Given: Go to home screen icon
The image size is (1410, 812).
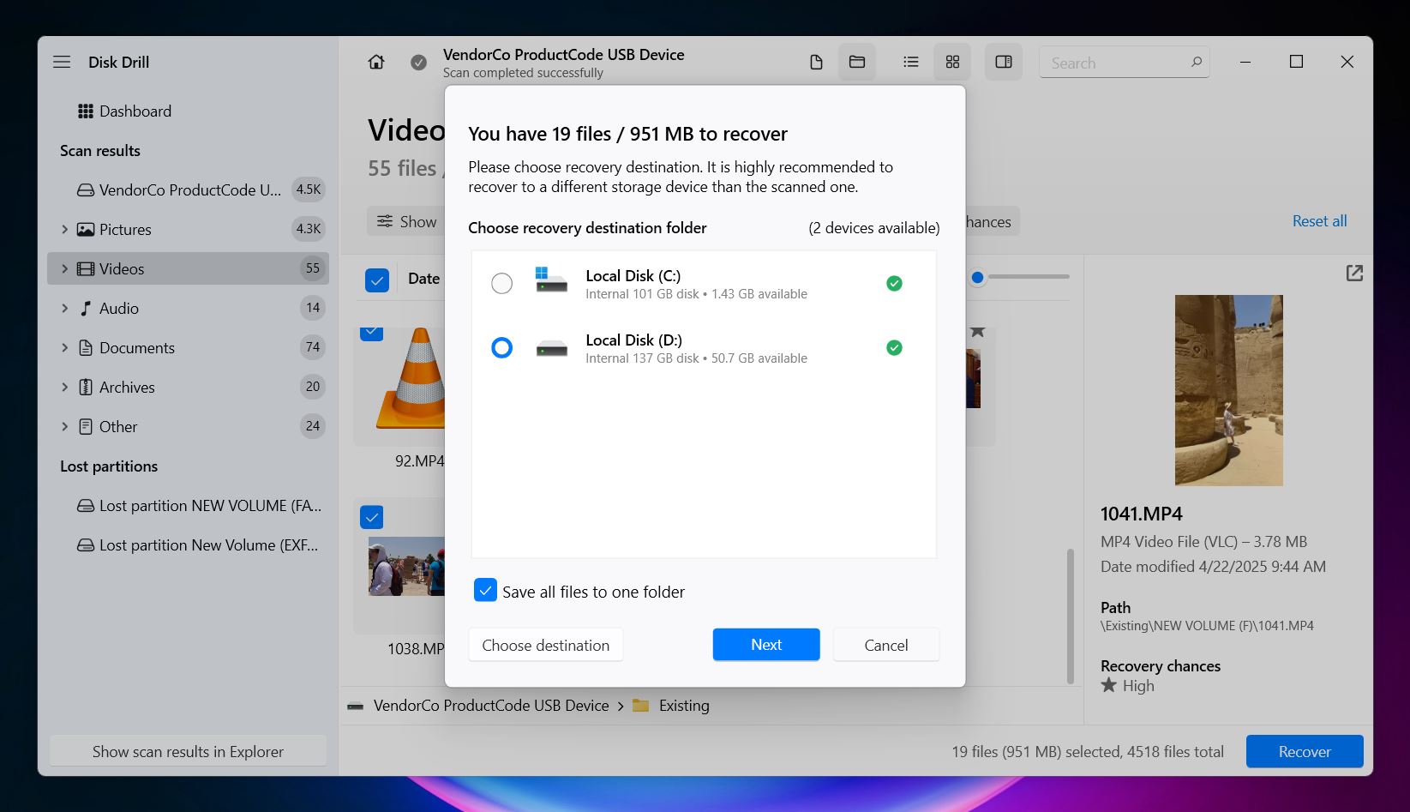Looking at the screenshot, I should (376, 62).
